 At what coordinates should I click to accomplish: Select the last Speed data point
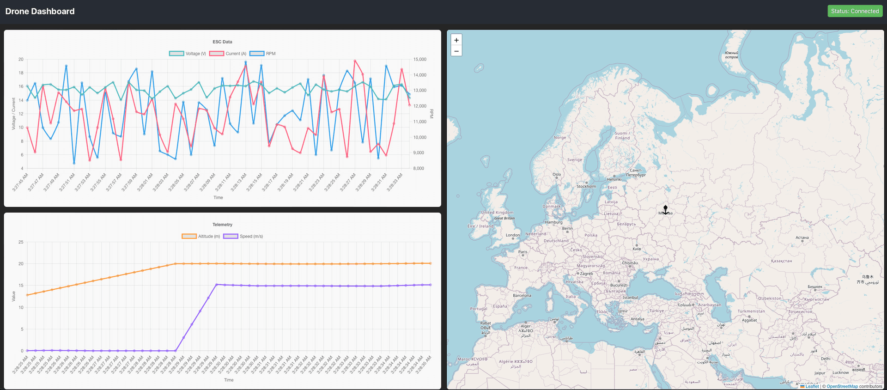pos(431,285)
